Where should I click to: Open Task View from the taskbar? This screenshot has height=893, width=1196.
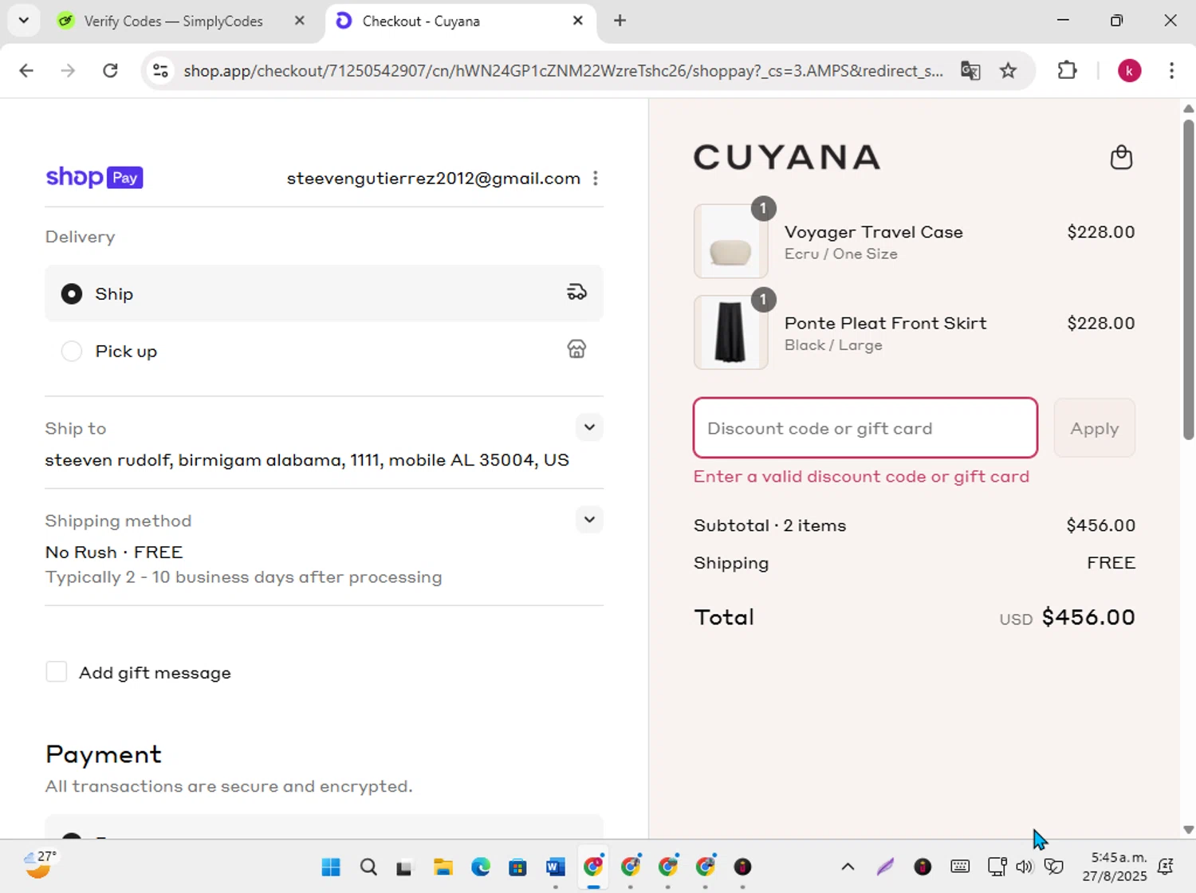coord(405,867)
